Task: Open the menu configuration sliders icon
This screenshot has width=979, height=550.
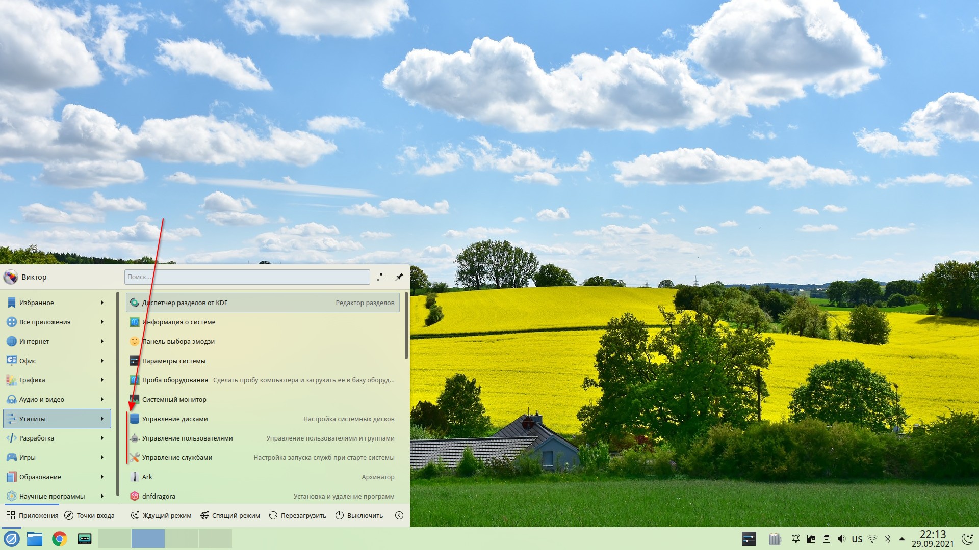Action: (x=381, y=277)
